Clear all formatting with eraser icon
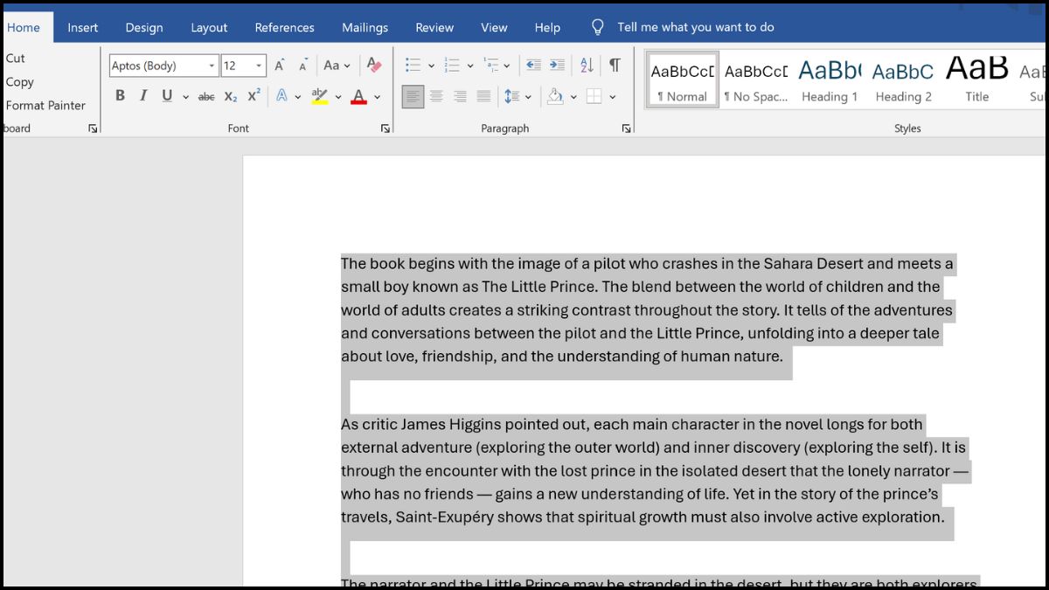Viewport: 1049px width, 590px height. click(374, 66)
